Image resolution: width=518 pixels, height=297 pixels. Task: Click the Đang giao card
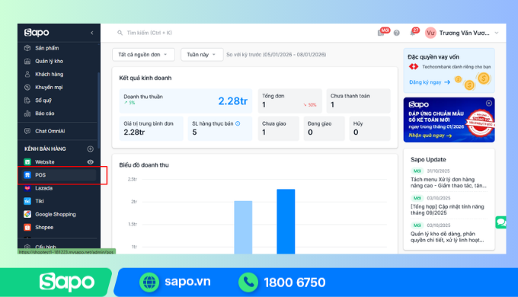tap(324, 129)
